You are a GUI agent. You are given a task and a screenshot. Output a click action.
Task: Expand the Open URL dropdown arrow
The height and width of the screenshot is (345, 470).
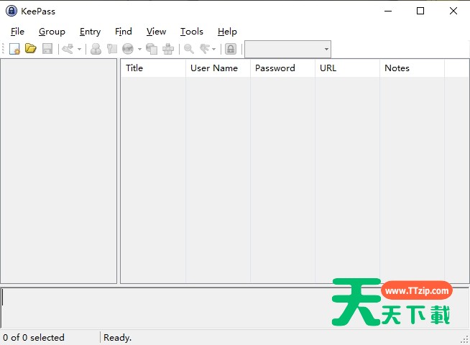point(139,49)
